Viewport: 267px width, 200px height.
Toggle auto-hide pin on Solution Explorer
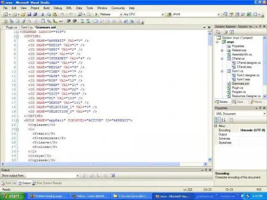coord(260,27)
